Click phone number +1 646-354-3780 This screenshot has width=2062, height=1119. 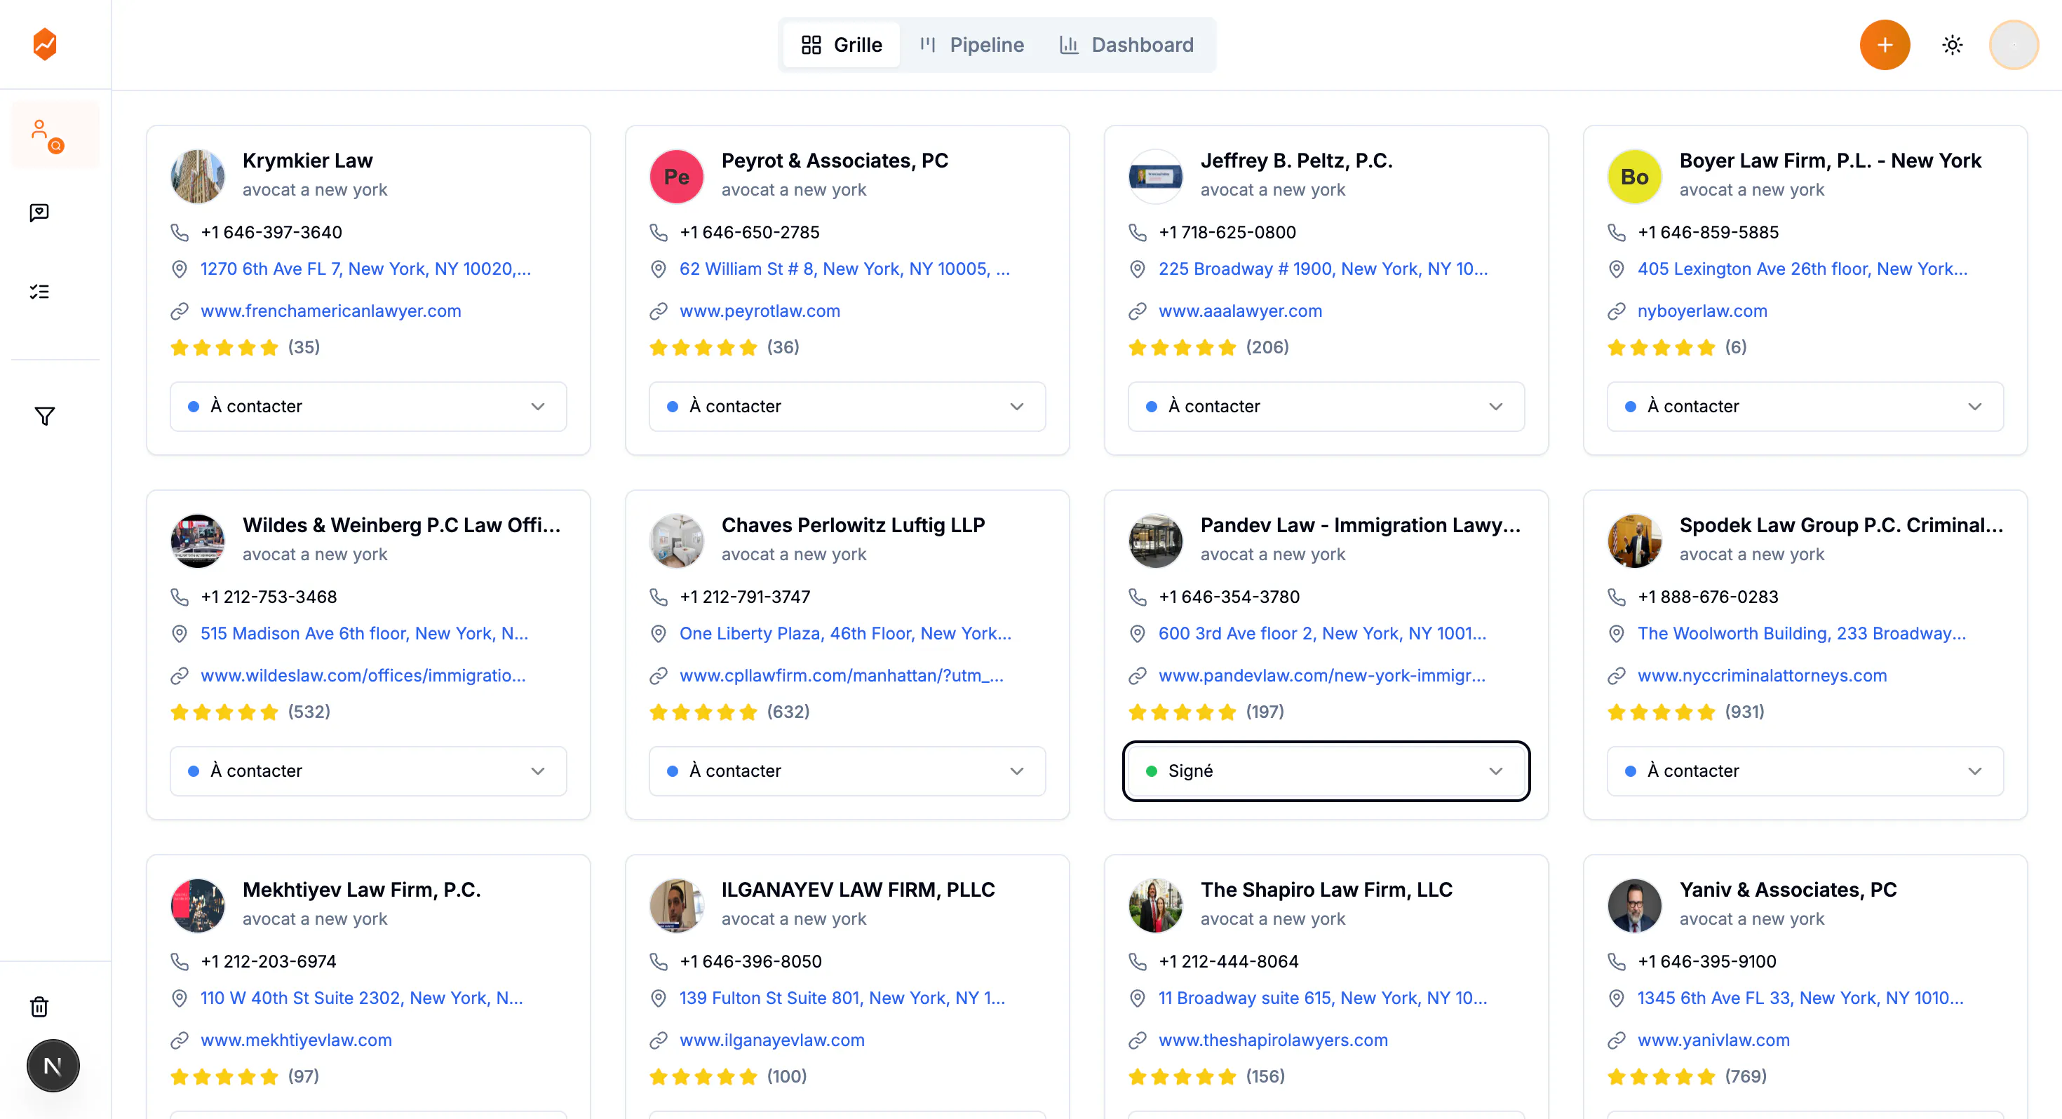(1229, 597)
